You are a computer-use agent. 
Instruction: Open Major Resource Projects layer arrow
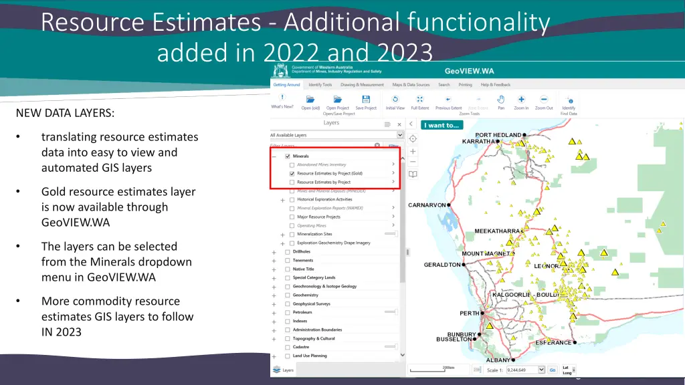coord(393,217)
